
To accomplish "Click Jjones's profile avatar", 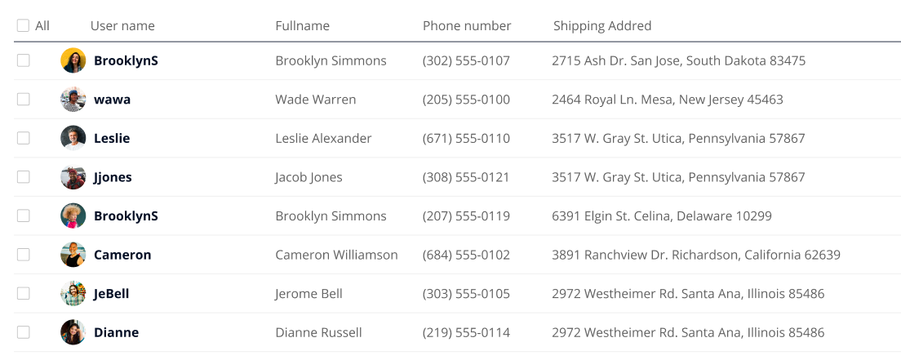I will (73, 177).
